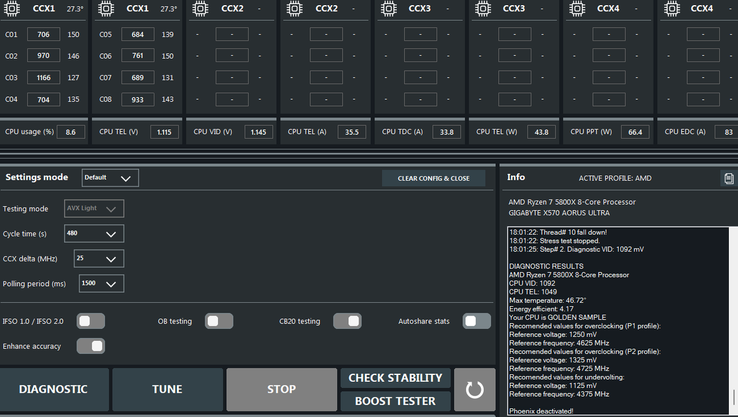
Task: Click 'Phoenix deactivated!' log line
Action: pos(541,411)
